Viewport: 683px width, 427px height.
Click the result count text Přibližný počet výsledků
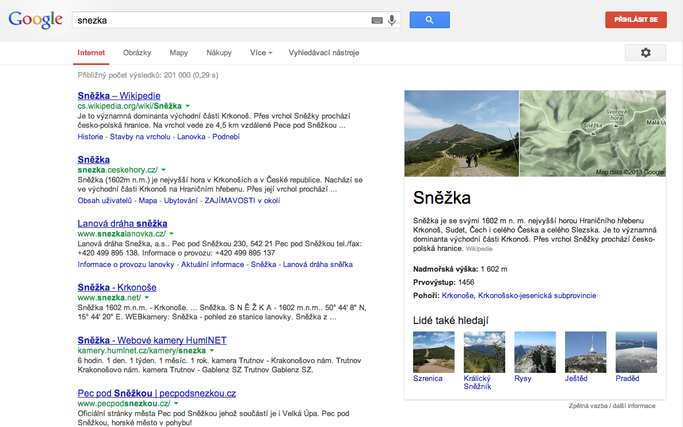click(x=148, y=75)
